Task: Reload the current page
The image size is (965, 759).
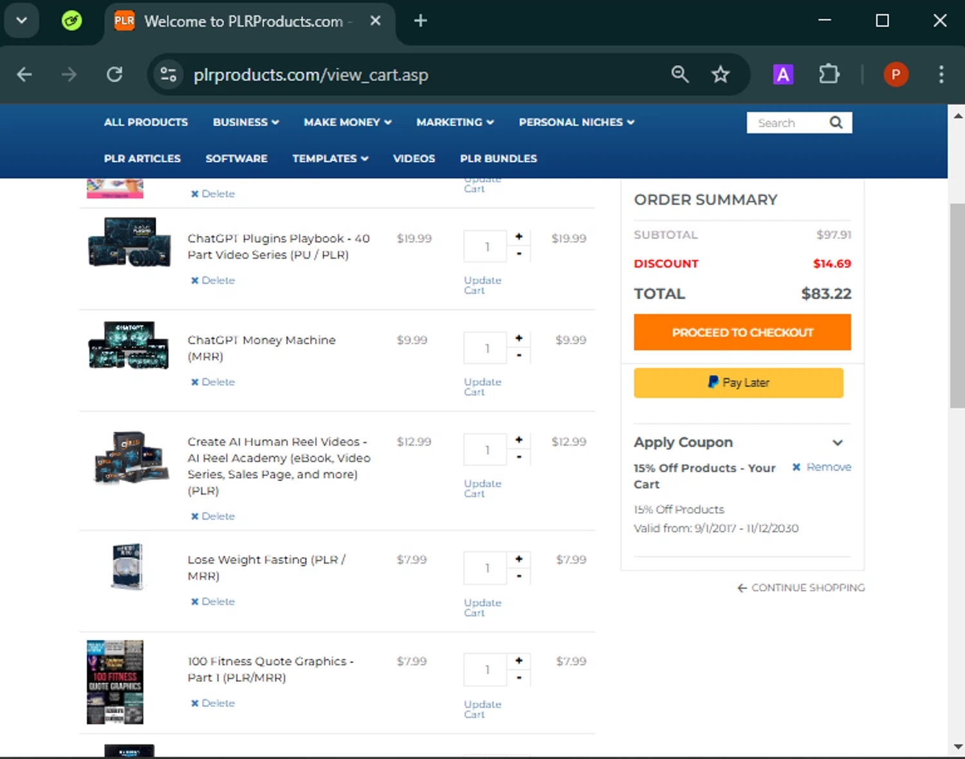Action: point(115,75)
